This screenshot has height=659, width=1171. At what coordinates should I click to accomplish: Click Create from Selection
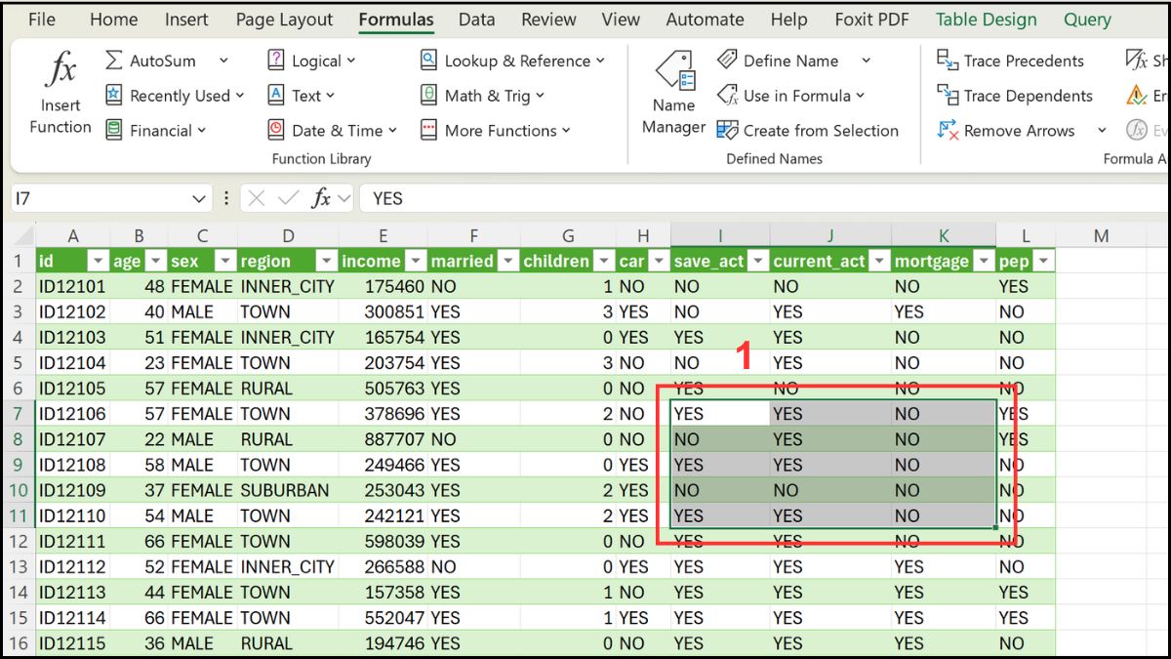point(811,130)
